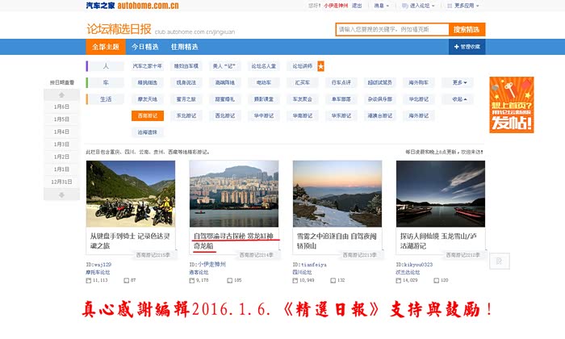Viewport: 565px width, 339px height.
Task: Collapse the 生活 row with 收起
Action: point(459,99)
